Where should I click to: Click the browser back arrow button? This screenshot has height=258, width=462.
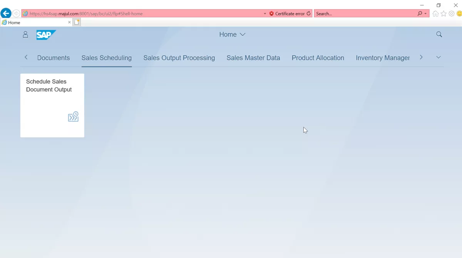pos(5,13)
